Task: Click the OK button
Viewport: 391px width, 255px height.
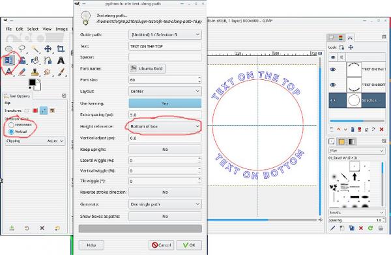Action: tap(189, 245)
